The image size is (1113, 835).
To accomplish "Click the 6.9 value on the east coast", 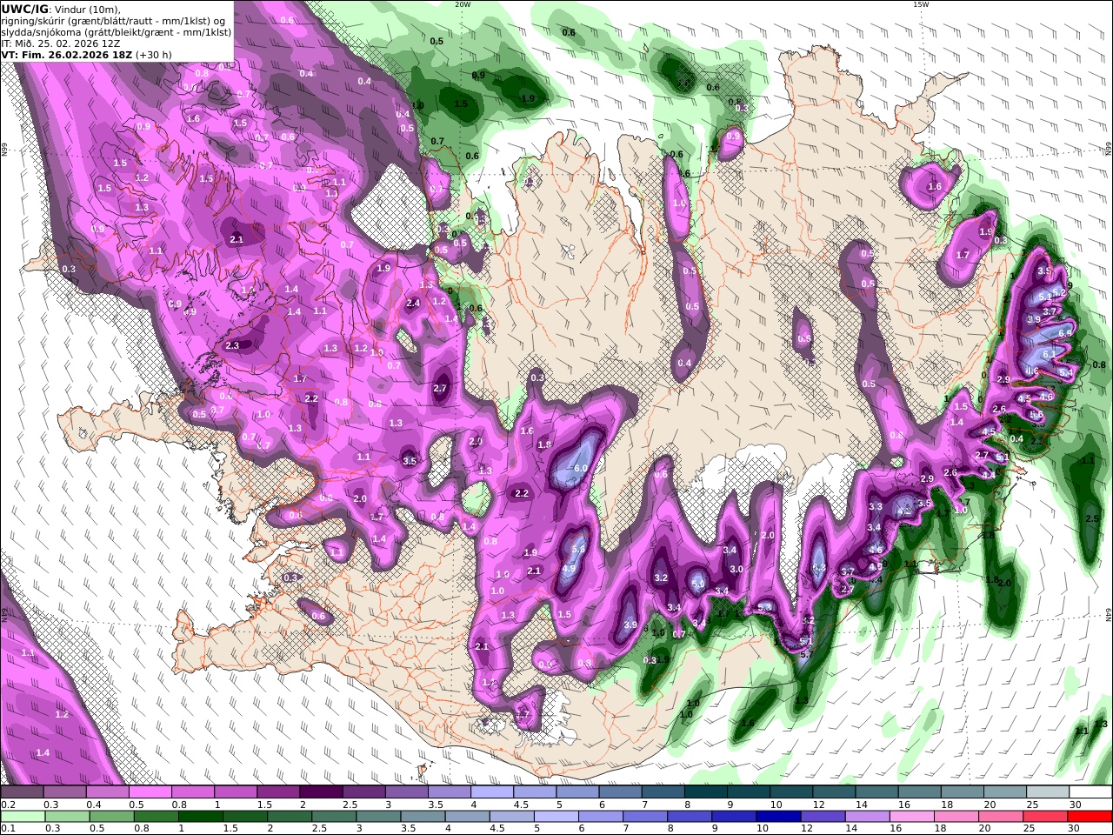I will [x=1065, y=333].
